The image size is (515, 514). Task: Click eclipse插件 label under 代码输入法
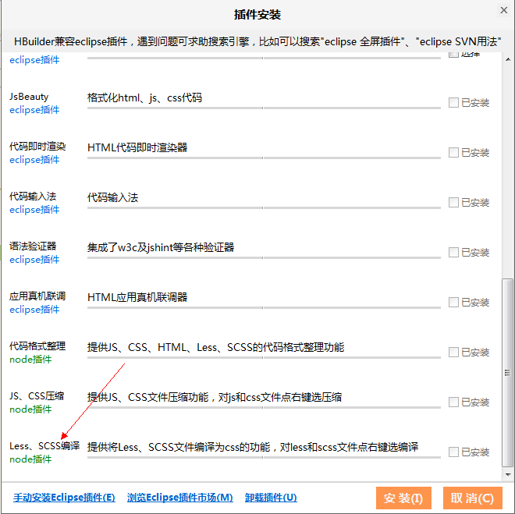34,210
